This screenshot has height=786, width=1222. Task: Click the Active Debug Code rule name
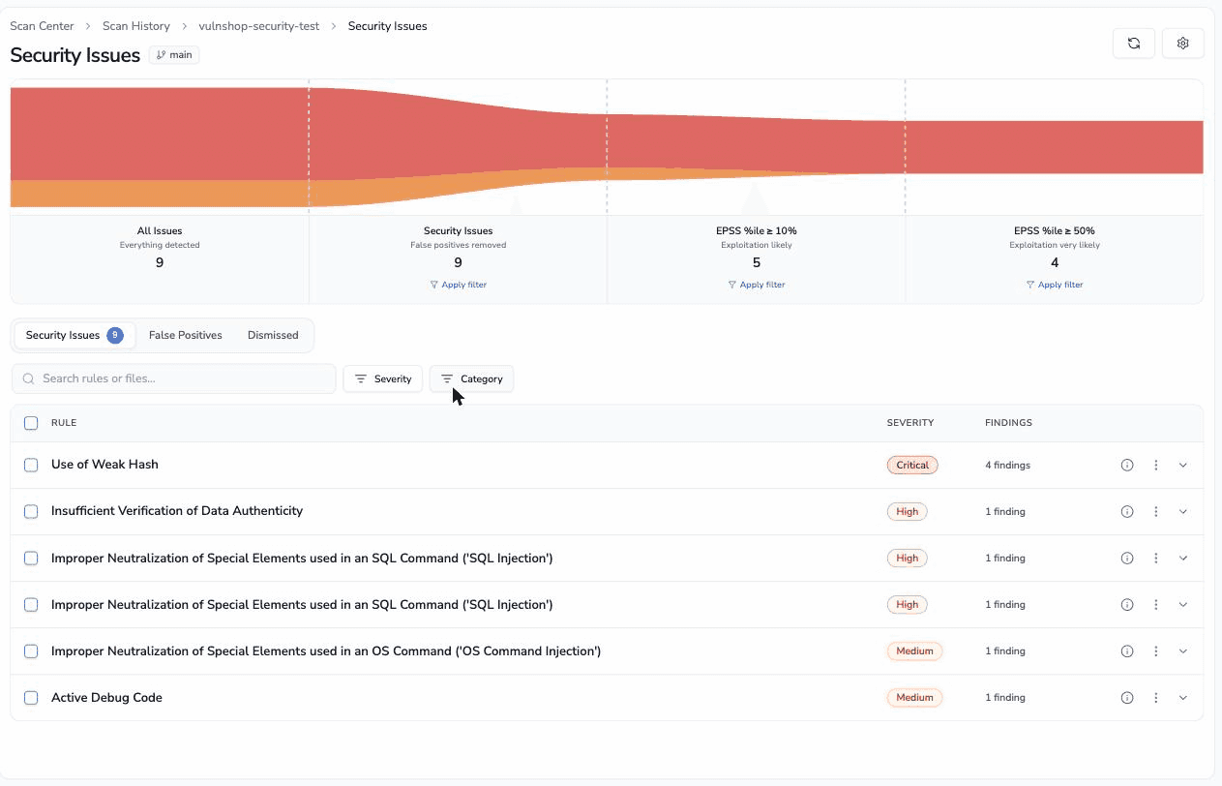point(106,698)
